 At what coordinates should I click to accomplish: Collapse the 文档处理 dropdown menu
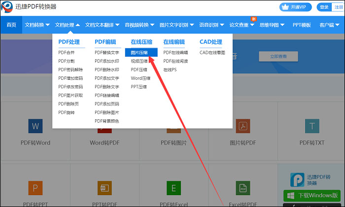click(x=68, y=25)
